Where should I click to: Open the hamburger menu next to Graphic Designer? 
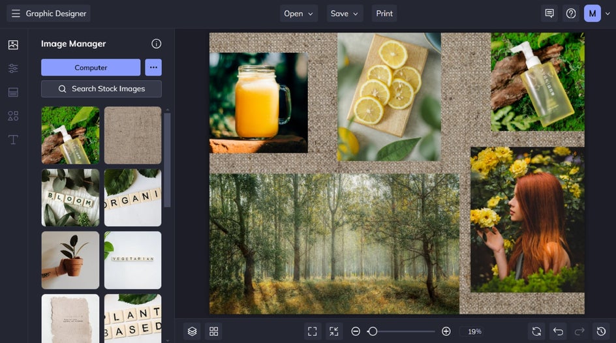pos(16,13)
